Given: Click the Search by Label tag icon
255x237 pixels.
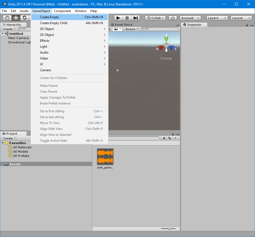Looking at the screenshot, I should click(x=170, y=138).
